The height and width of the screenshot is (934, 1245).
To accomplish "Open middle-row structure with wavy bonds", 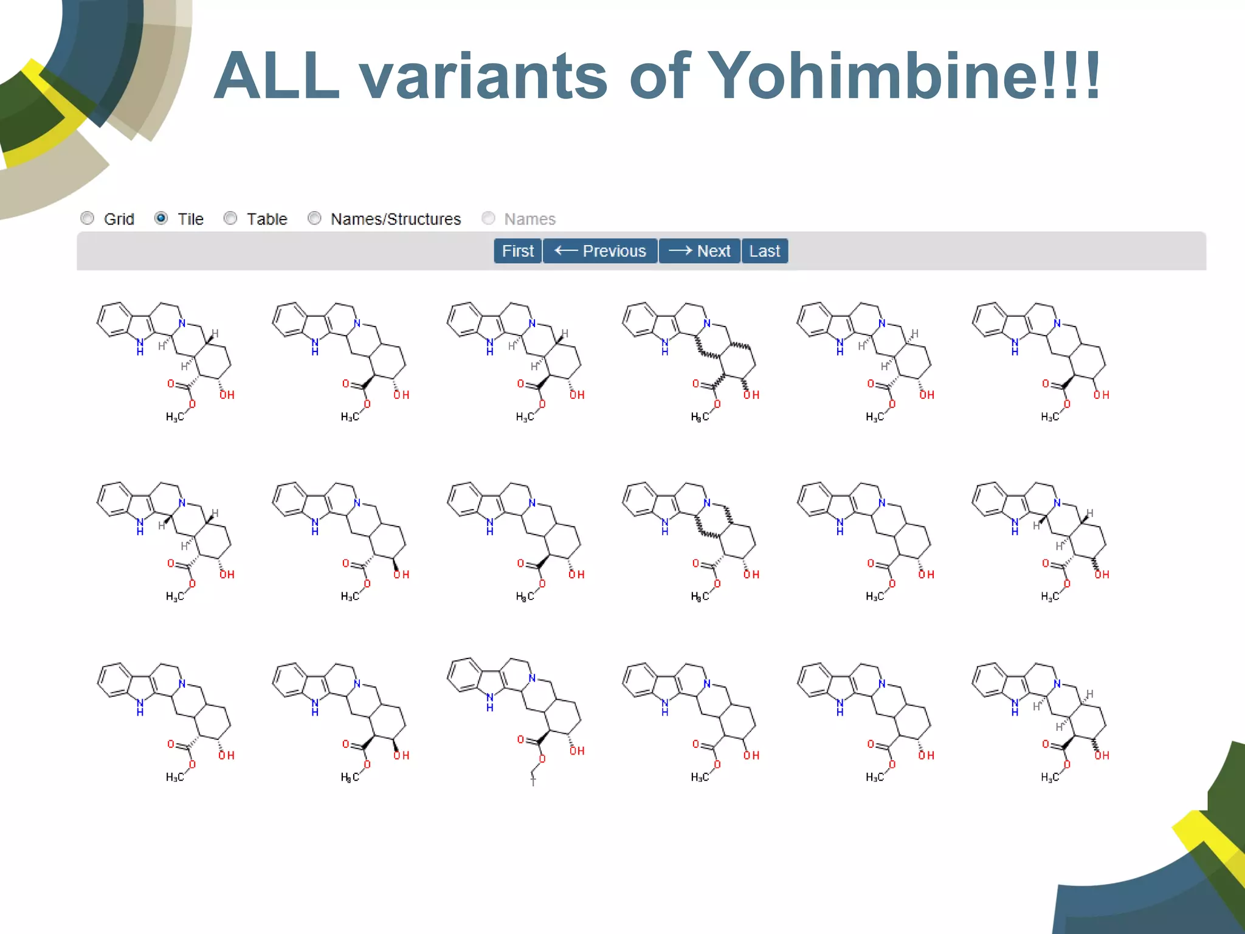I will pyautogui.click(x=691, y=542).
